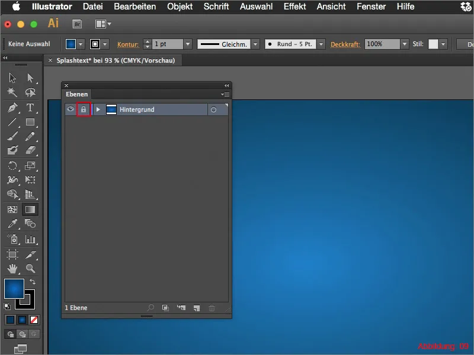
Task: Choose the Lasso tool
Action: pyautogui.click(x=30, y=92)
